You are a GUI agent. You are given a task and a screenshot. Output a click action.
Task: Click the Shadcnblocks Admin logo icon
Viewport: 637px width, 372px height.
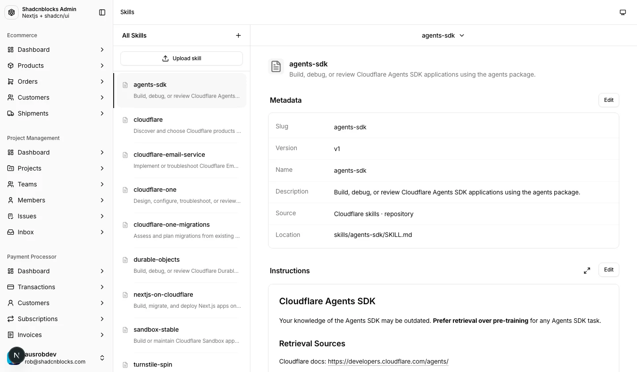pyautogui.click(x=12, y=12)
